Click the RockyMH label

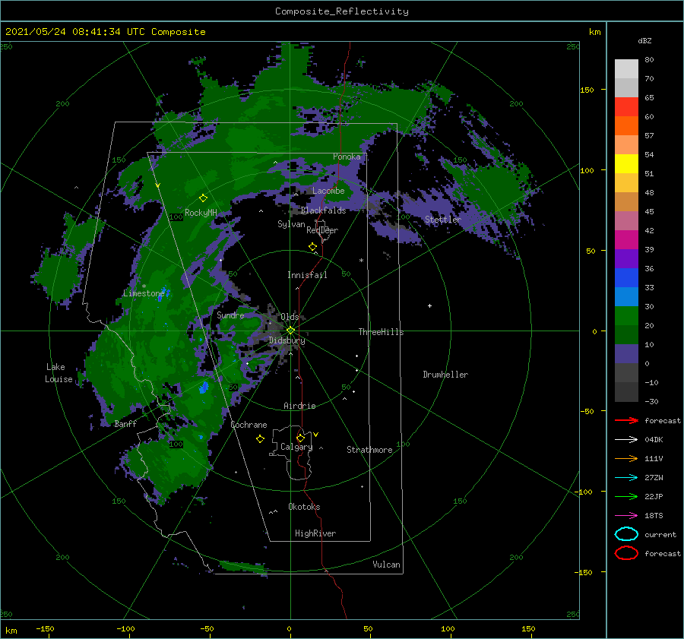[201, 213]
